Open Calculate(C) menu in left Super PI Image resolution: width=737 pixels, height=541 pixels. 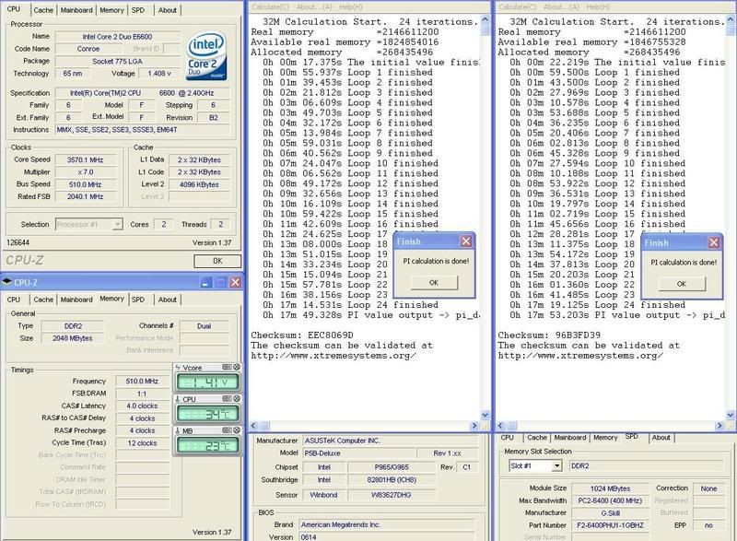click(270, 7)
